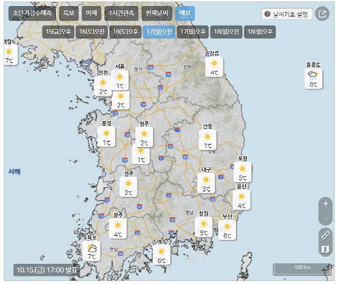
Task: Click the 울릉도 rainy 8℃ weather card
Action: point(313,79)
